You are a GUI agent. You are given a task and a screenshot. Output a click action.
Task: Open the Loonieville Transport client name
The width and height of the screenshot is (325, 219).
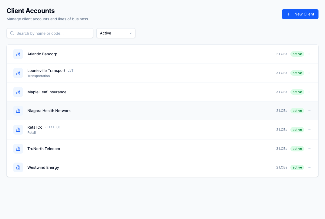46,71
